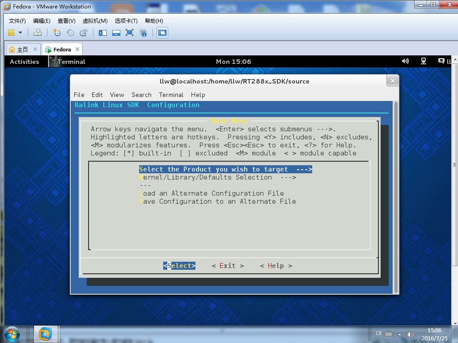Open the power options dropdown arrow
The height and width of the screenshot is (343, 458).
tap(20, 33)
